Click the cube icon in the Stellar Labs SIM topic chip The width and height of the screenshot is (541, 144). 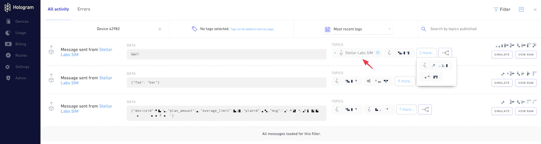point(377,53)
